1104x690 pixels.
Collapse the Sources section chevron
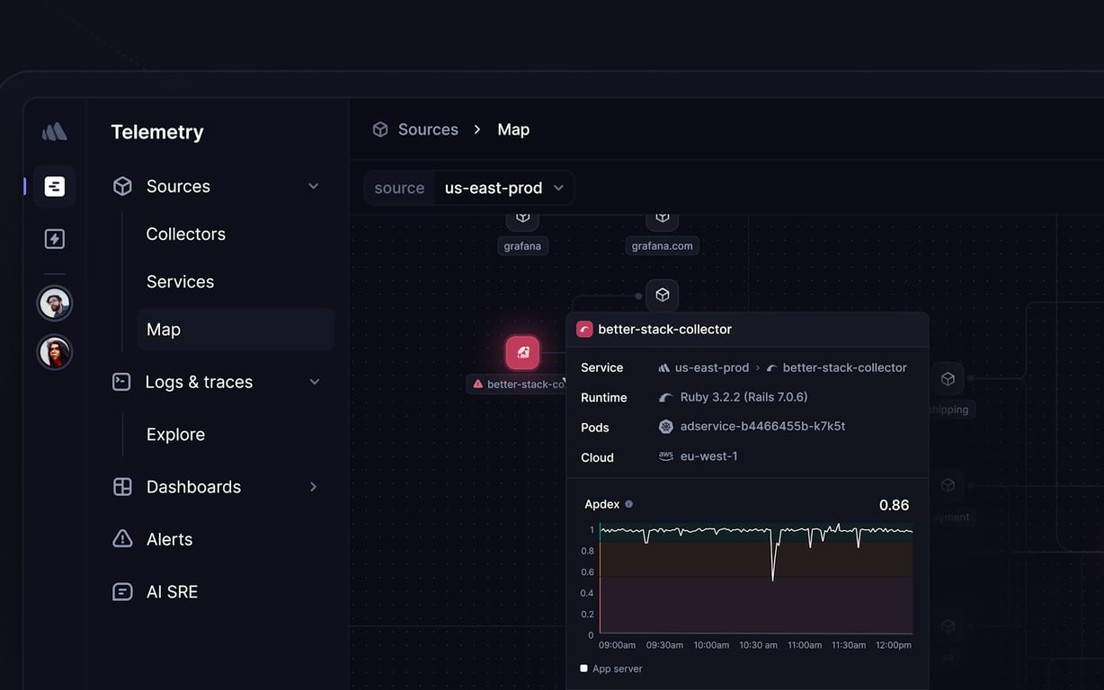pyautogui.click(x=314, y=186)
